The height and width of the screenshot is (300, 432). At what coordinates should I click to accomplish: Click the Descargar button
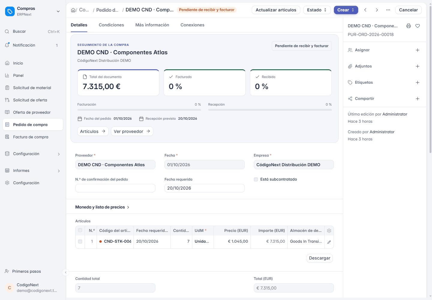[319, 258]
